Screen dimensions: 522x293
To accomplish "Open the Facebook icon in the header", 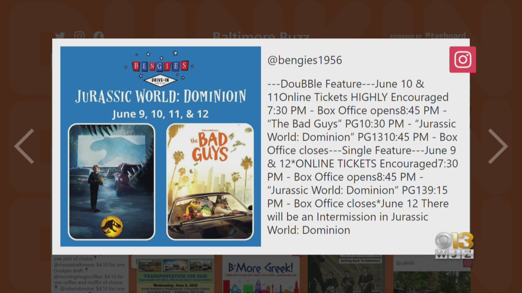I will pyautogui.click(x=99, y=36).
